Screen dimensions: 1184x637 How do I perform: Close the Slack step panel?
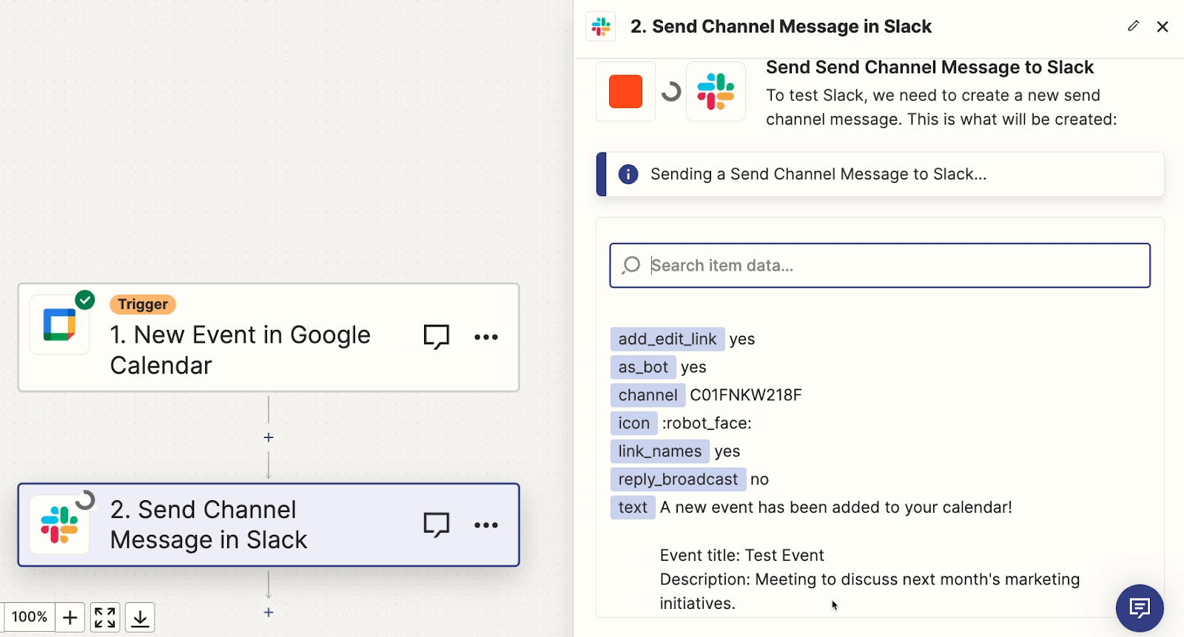tap(1163, 27)
